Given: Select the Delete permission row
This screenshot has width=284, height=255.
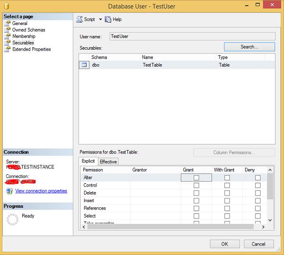Looking at the screenshot, I should (x=174, y=193).
